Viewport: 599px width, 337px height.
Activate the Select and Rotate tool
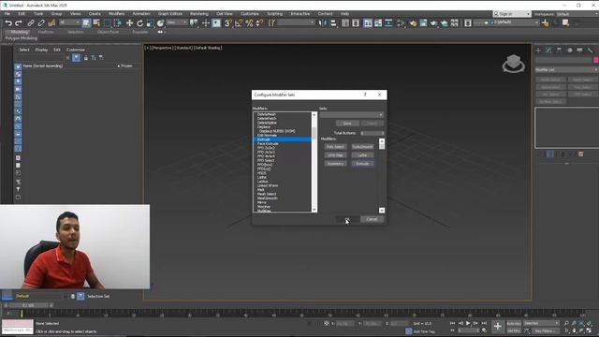[x=139, y=22]
